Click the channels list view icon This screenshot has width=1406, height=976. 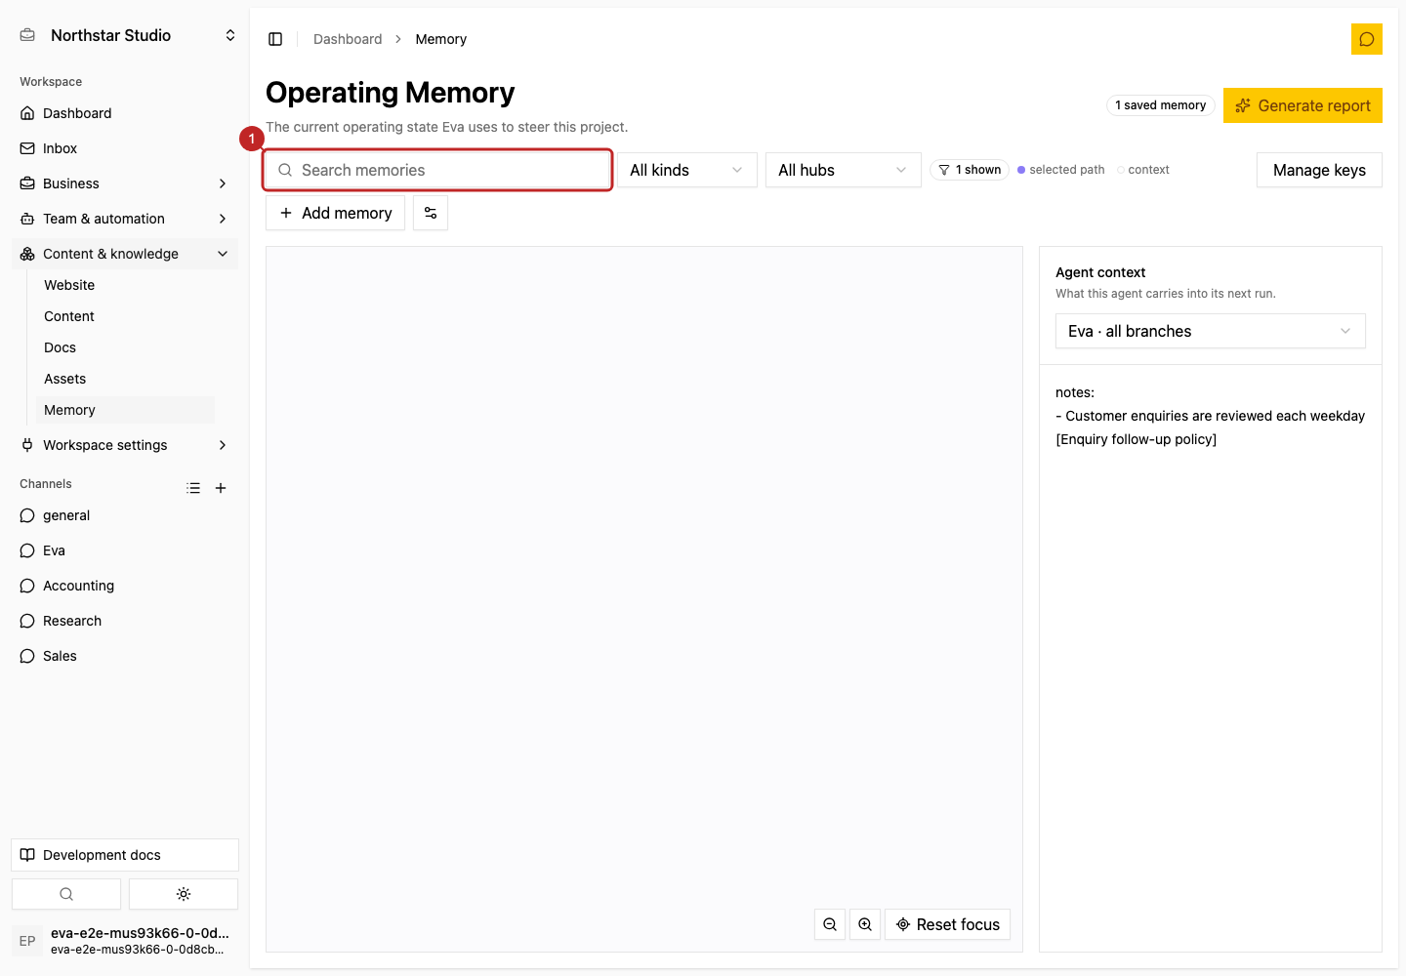click(193, 488)
